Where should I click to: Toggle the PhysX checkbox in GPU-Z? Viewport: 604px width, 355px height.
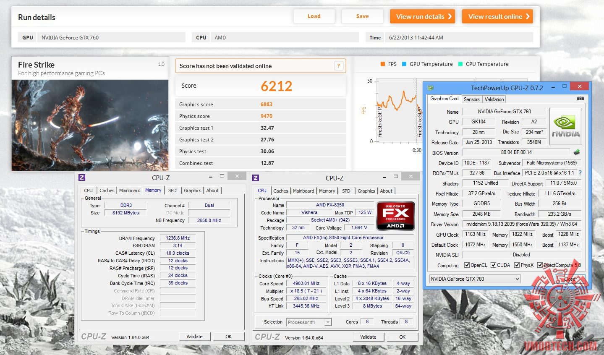tap(517, 265)
